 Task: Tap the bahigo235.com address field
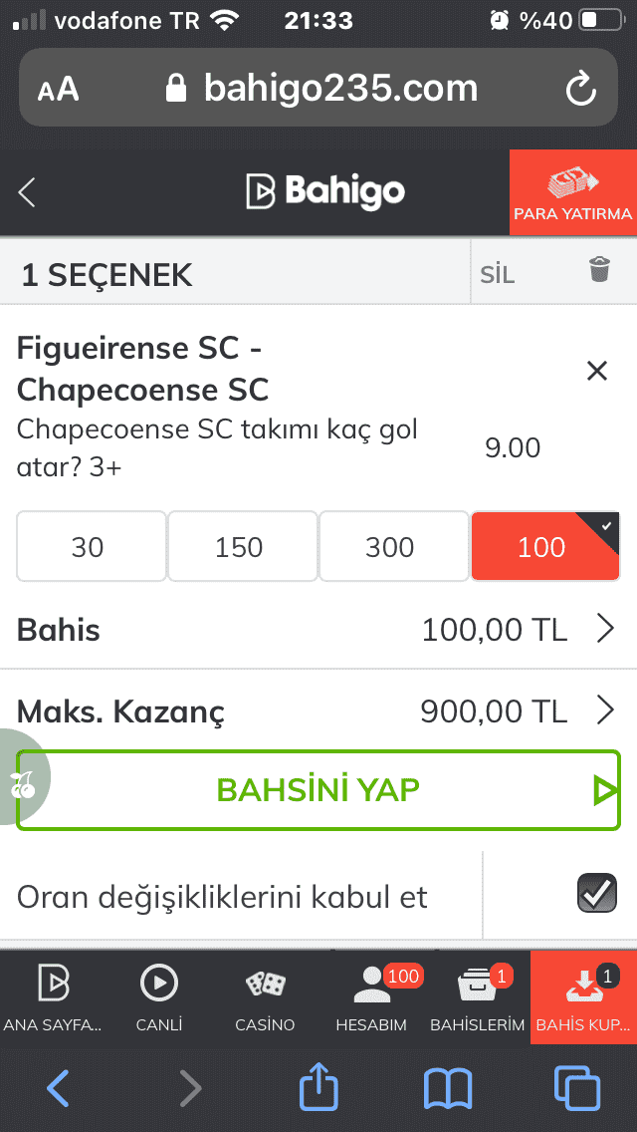(x=318, y=88)
